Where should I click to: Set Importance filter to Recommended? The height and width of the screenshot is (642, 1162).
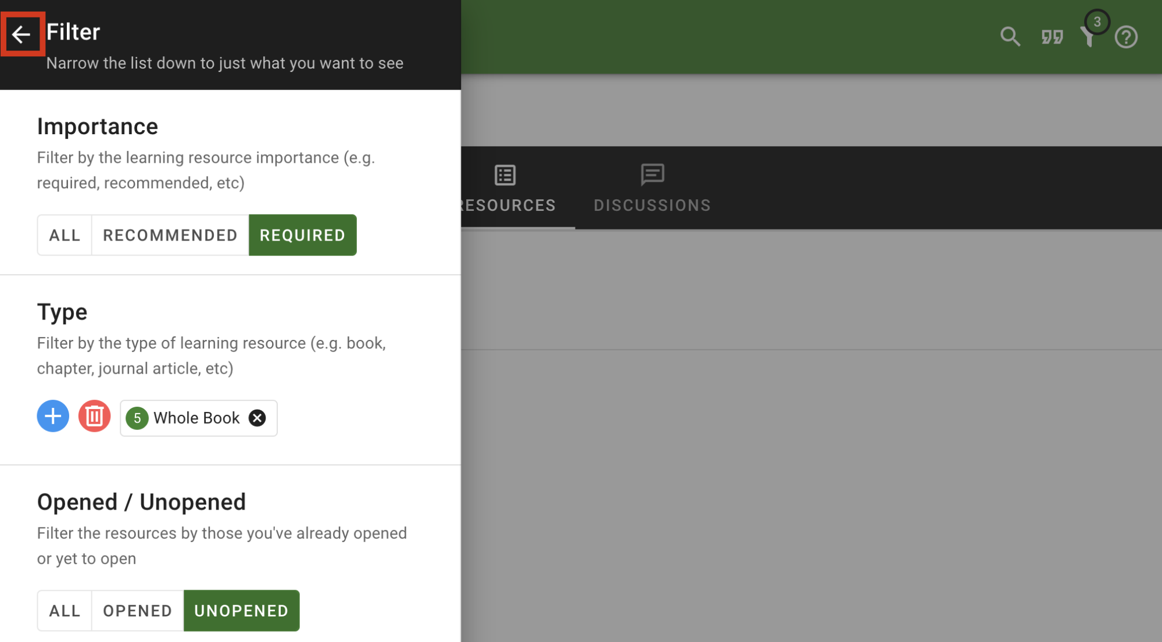170,235
